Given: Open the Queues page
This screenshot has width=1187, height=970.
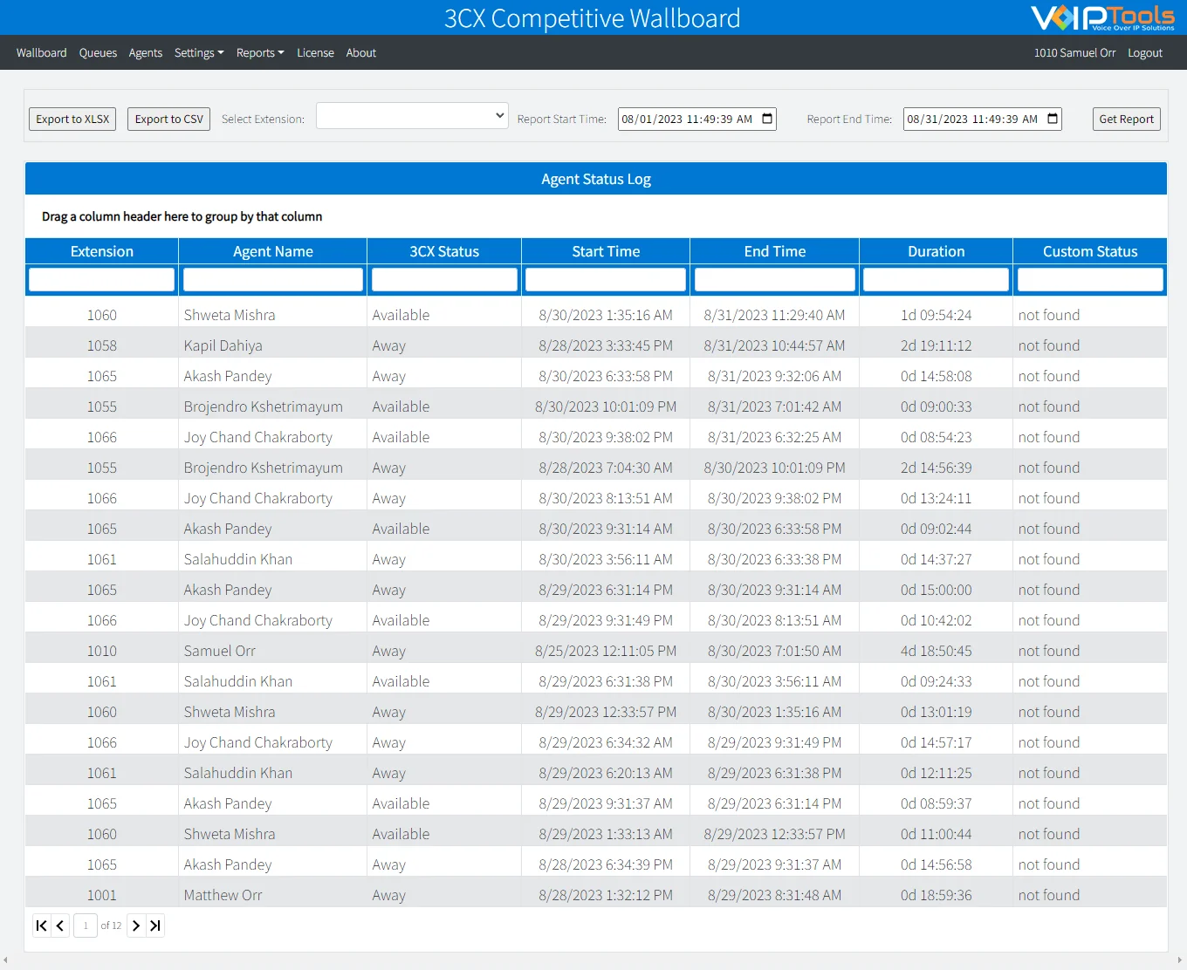Looking at the screenshot, I should click(98, 52).
